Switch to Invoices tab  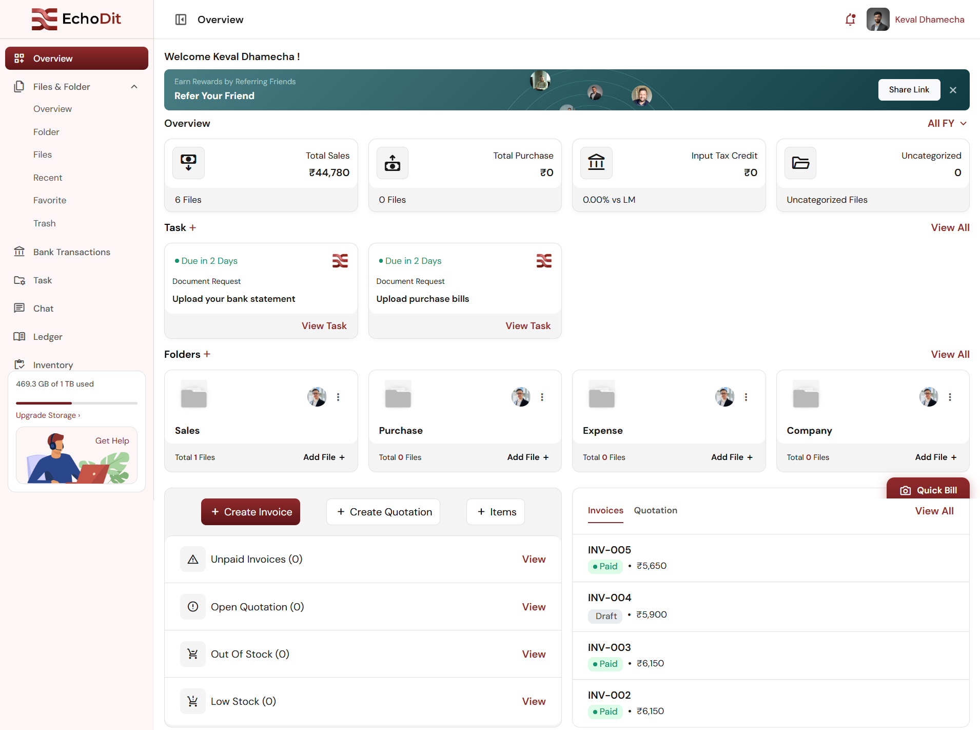tap(605, 510)
